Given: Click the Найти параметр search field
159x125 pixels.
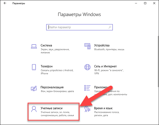Looking at the screenshot, I should tap(79, 27).
